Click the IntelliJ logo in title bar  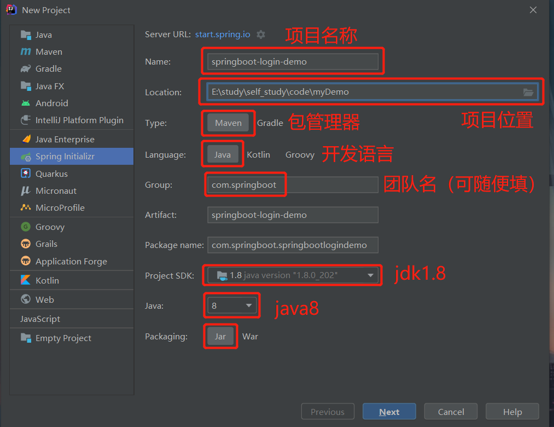[x=11, y=9]
